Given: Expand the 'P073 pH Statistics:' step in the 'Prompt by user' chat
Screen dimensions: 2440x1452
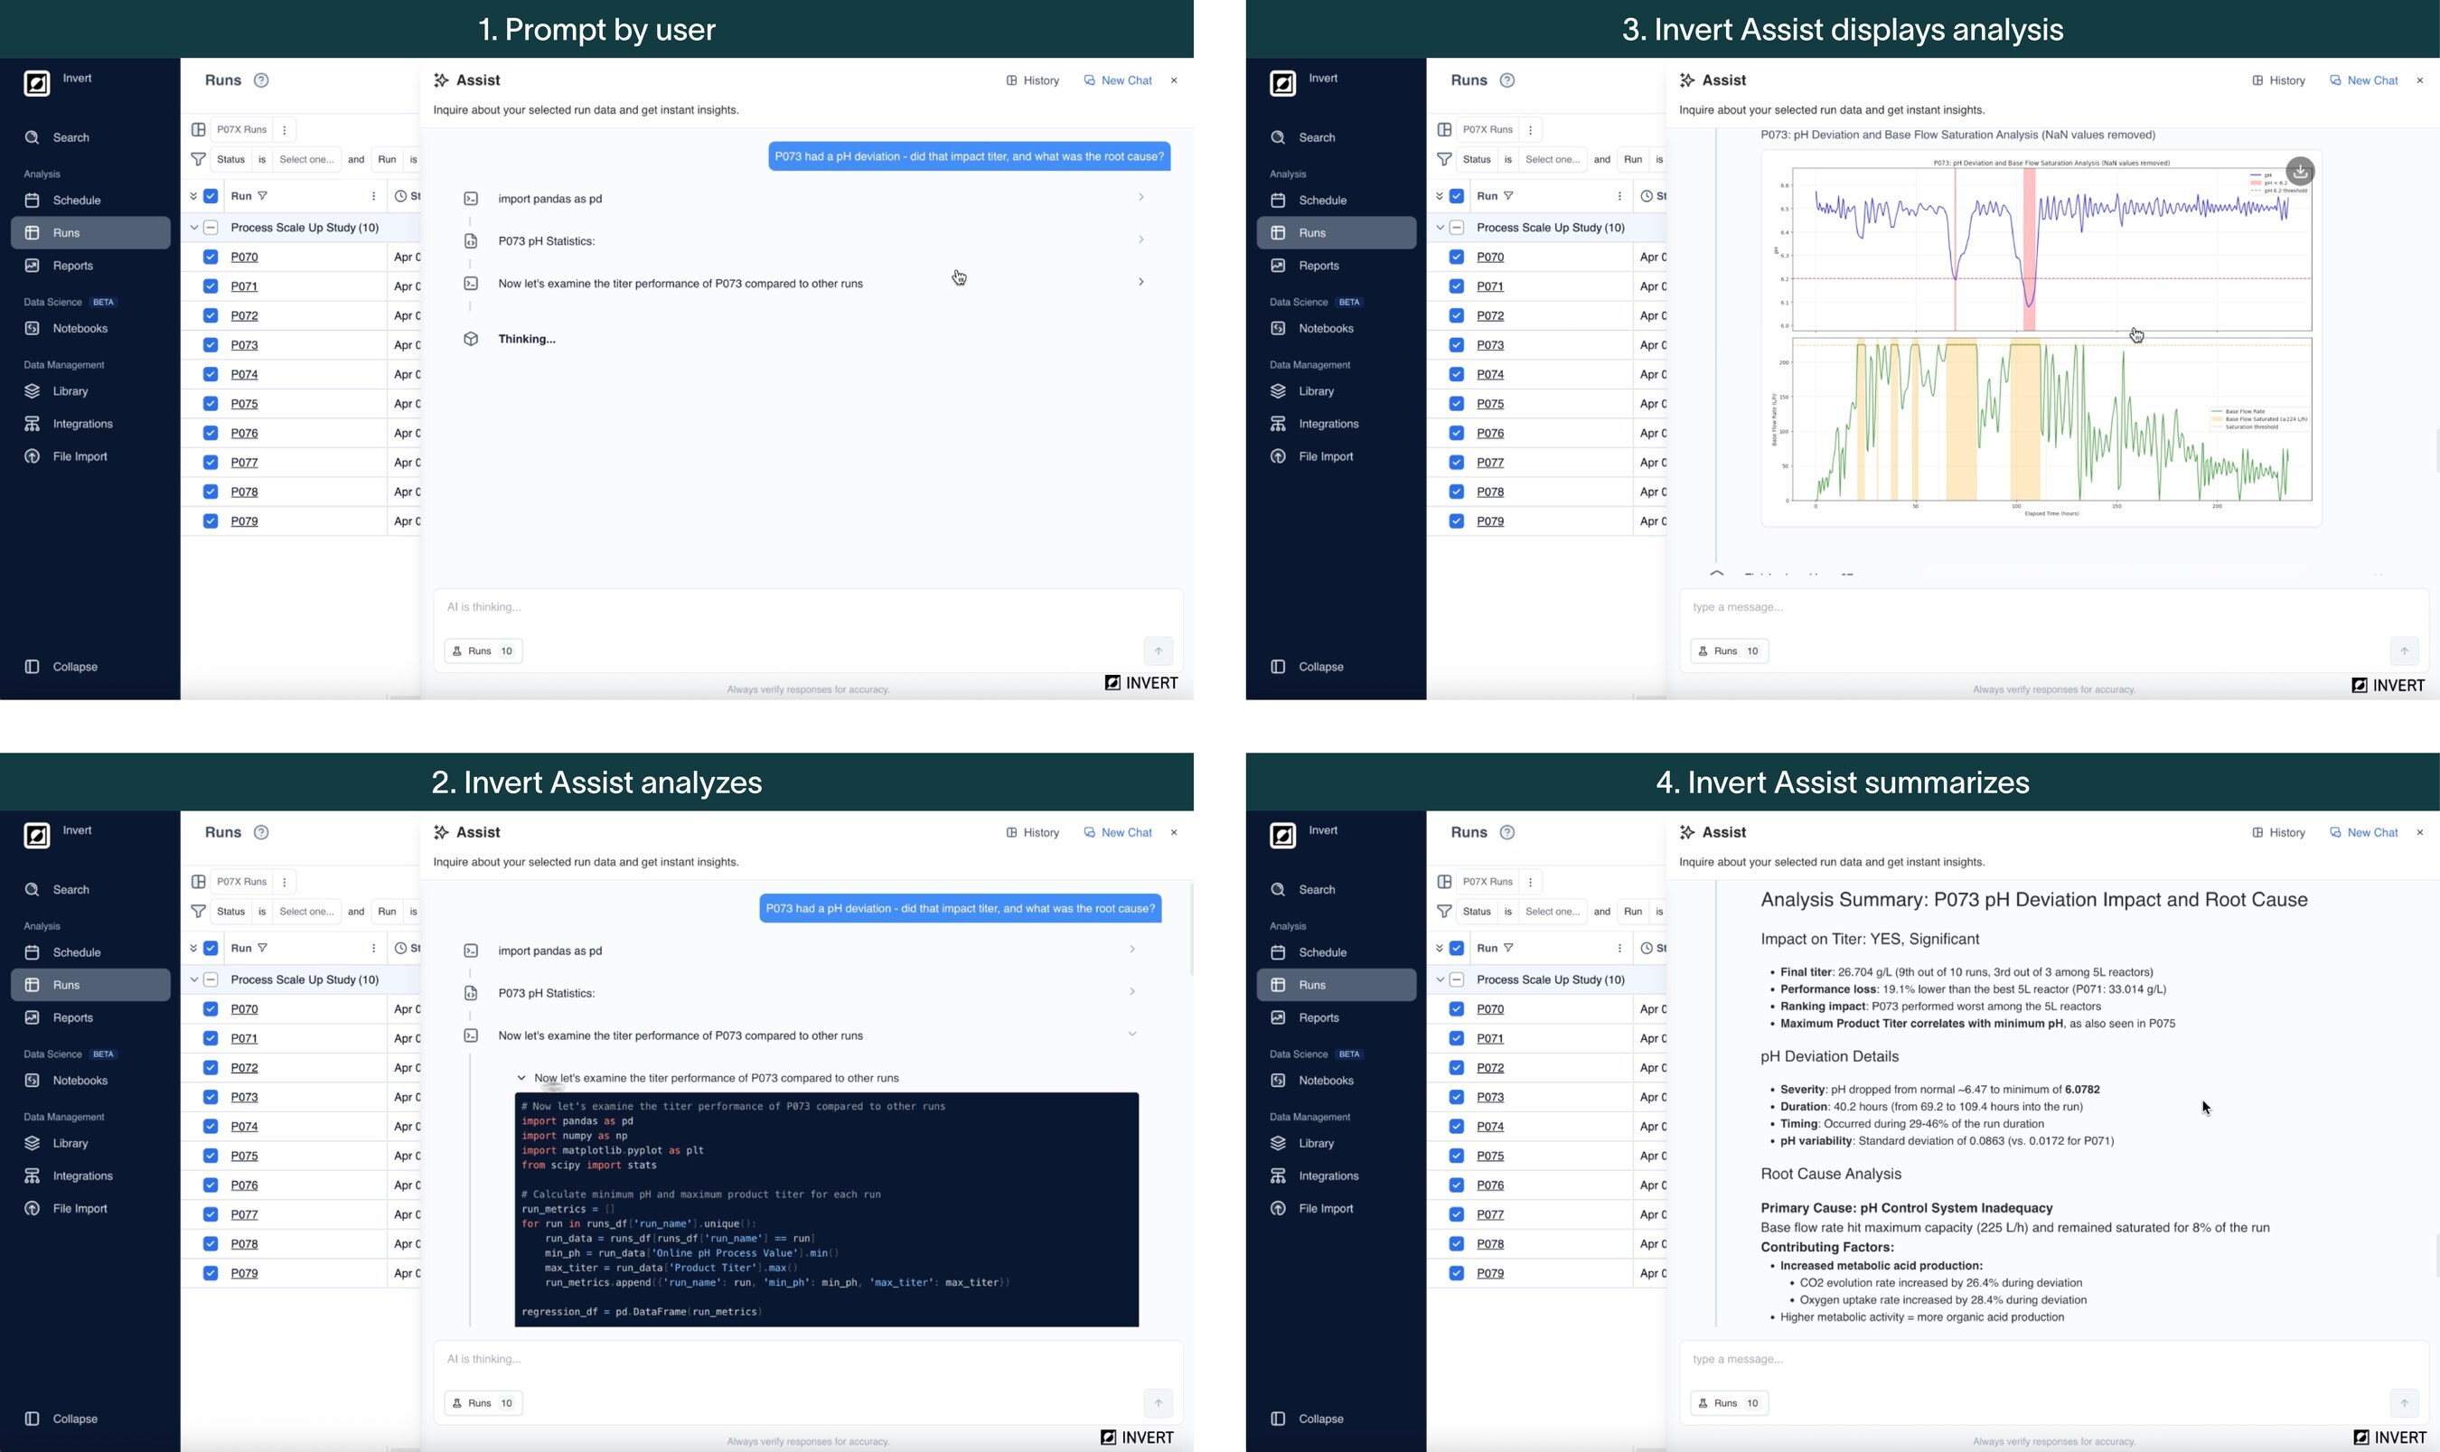Looking at the screenshot, I should [x=1140, y=239].
